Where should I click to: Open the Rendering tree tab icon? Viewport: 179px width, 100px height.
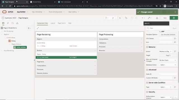coord(3,23)
